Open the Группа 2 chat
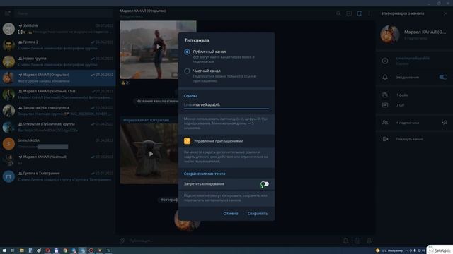453x254 pixels. (58, 45)
